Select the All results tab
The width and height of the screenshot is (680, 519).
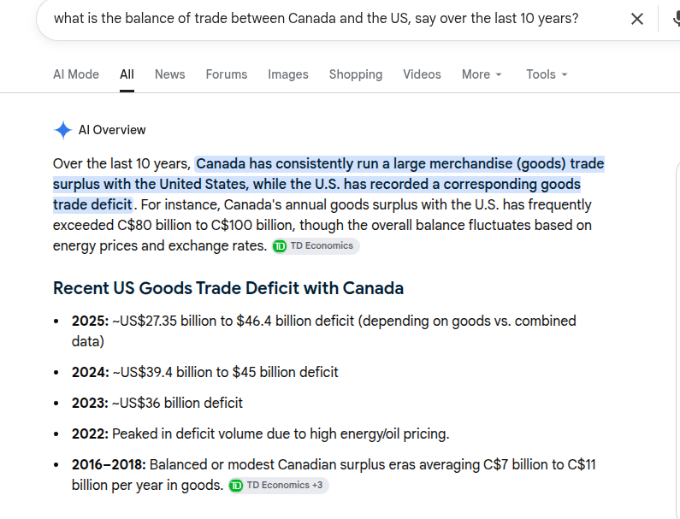point(127,74)
